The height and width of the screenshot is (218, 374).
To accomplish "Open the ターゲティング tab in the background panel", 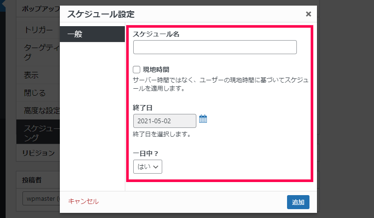I will pos(38,52).
